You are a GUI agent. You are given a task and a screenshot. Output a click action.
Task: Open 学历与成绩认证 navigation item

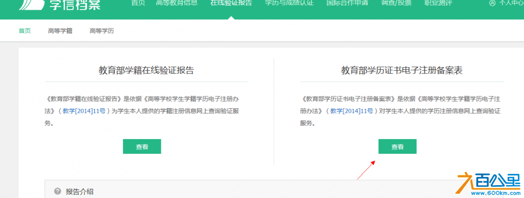coord(289,3)
